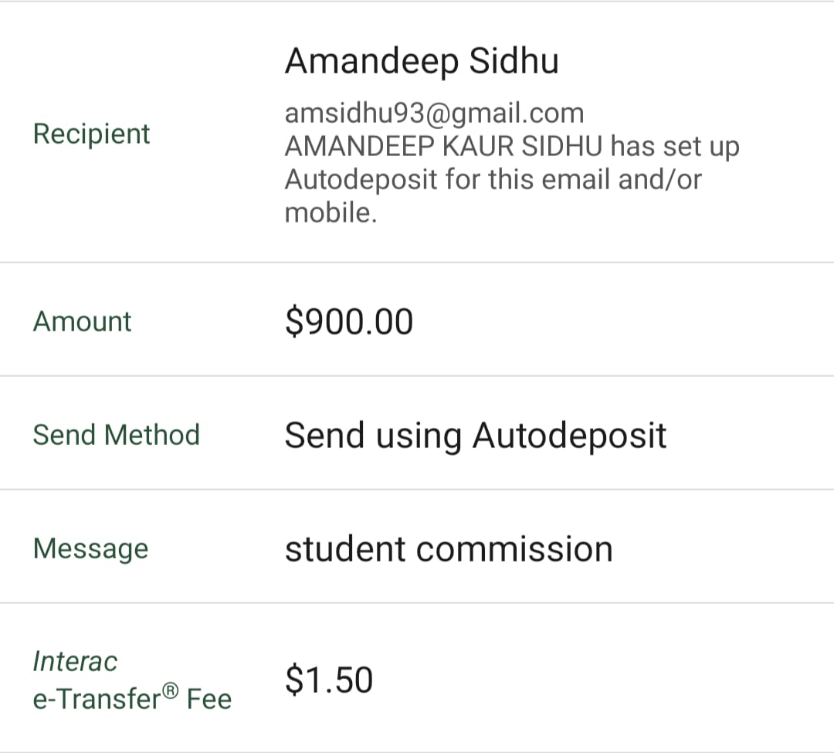834x753 pixels.
Task: Select the recipient name Amandeep Sidhu
Action: [x=422, y=62]
